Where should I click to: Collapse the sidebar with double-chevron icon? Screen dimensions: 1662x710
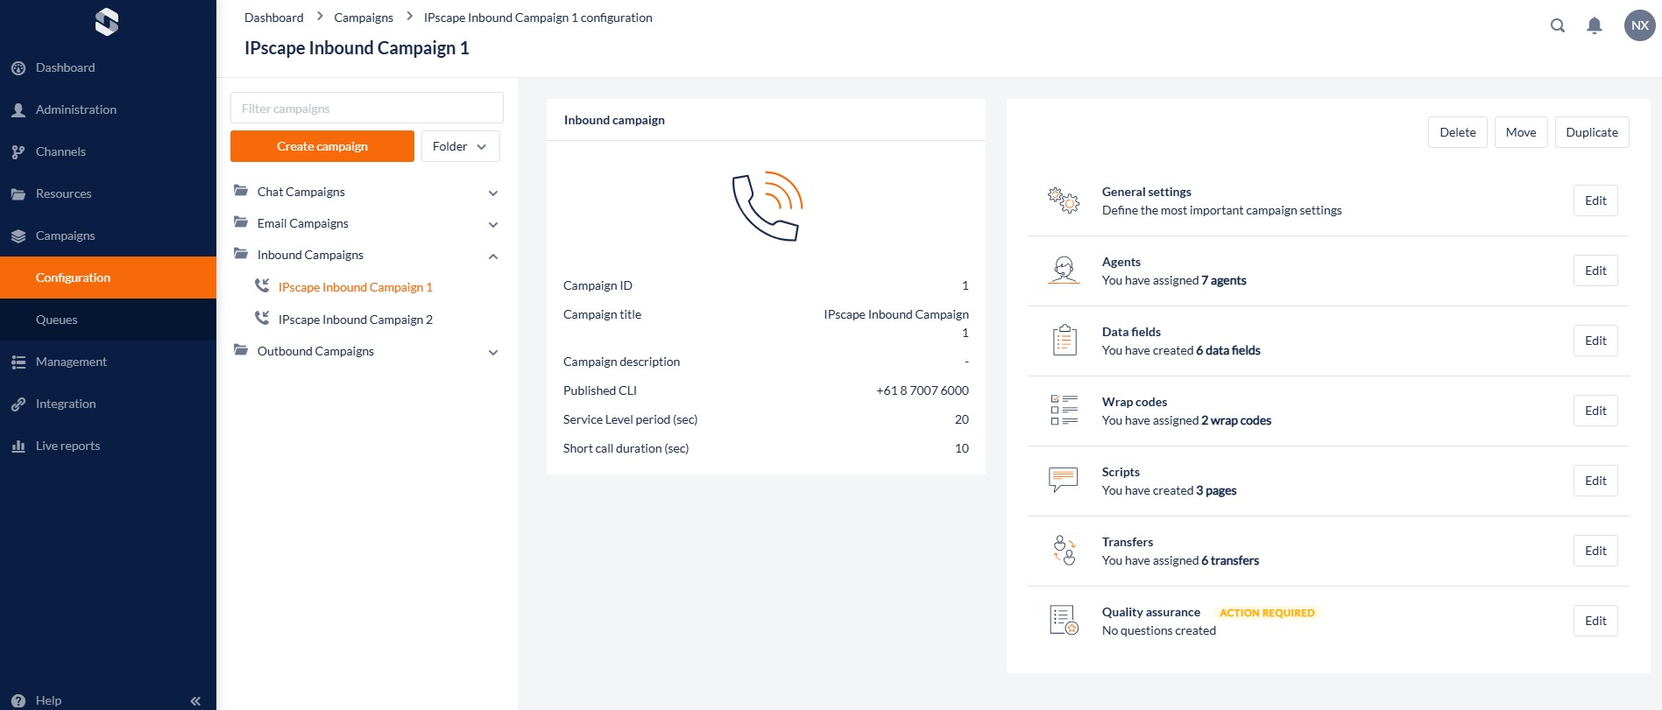click(195, 700)
